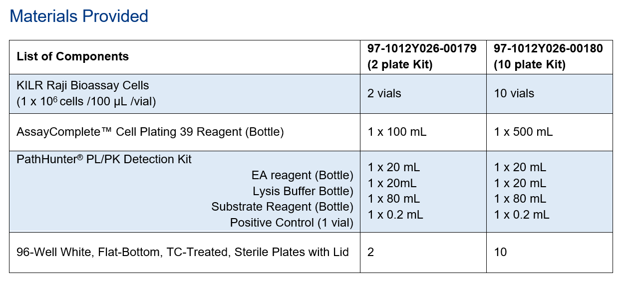Select the Substrate Reagent (Bottle) line
The image size is (637, 284).
click(283, 207)
